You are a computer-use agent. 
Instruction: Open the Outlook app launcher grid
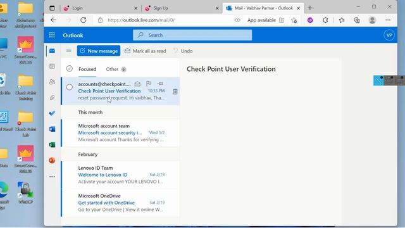click(x=52, y=35)
